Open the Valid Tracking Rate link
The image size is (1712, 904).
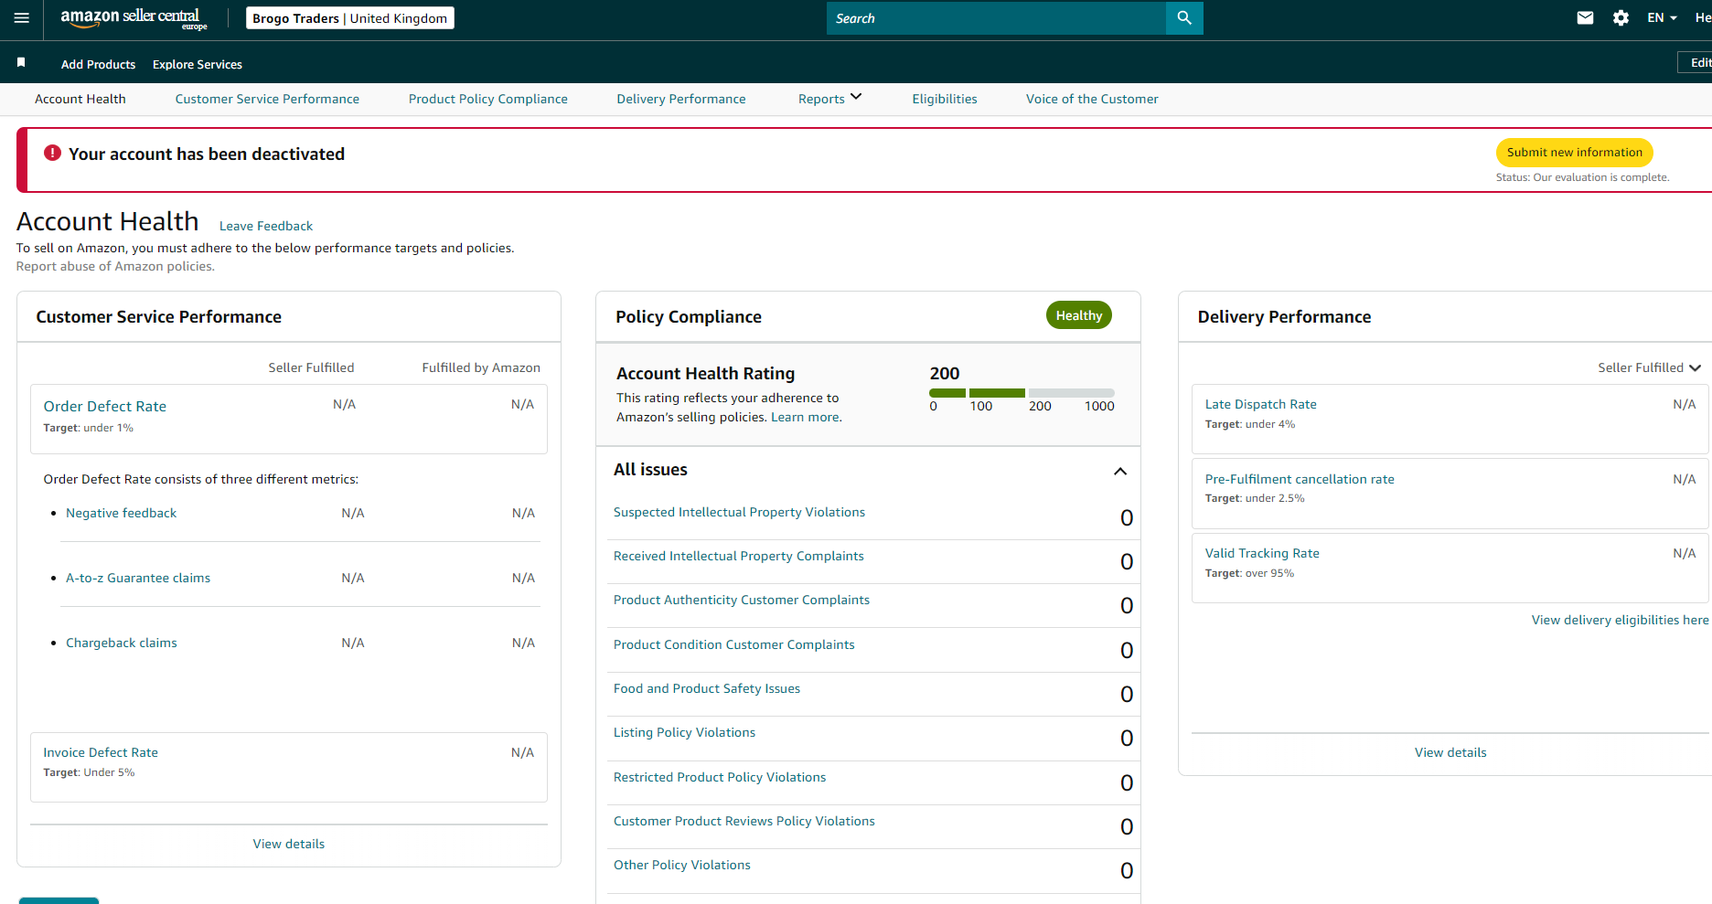(1262, 553)
